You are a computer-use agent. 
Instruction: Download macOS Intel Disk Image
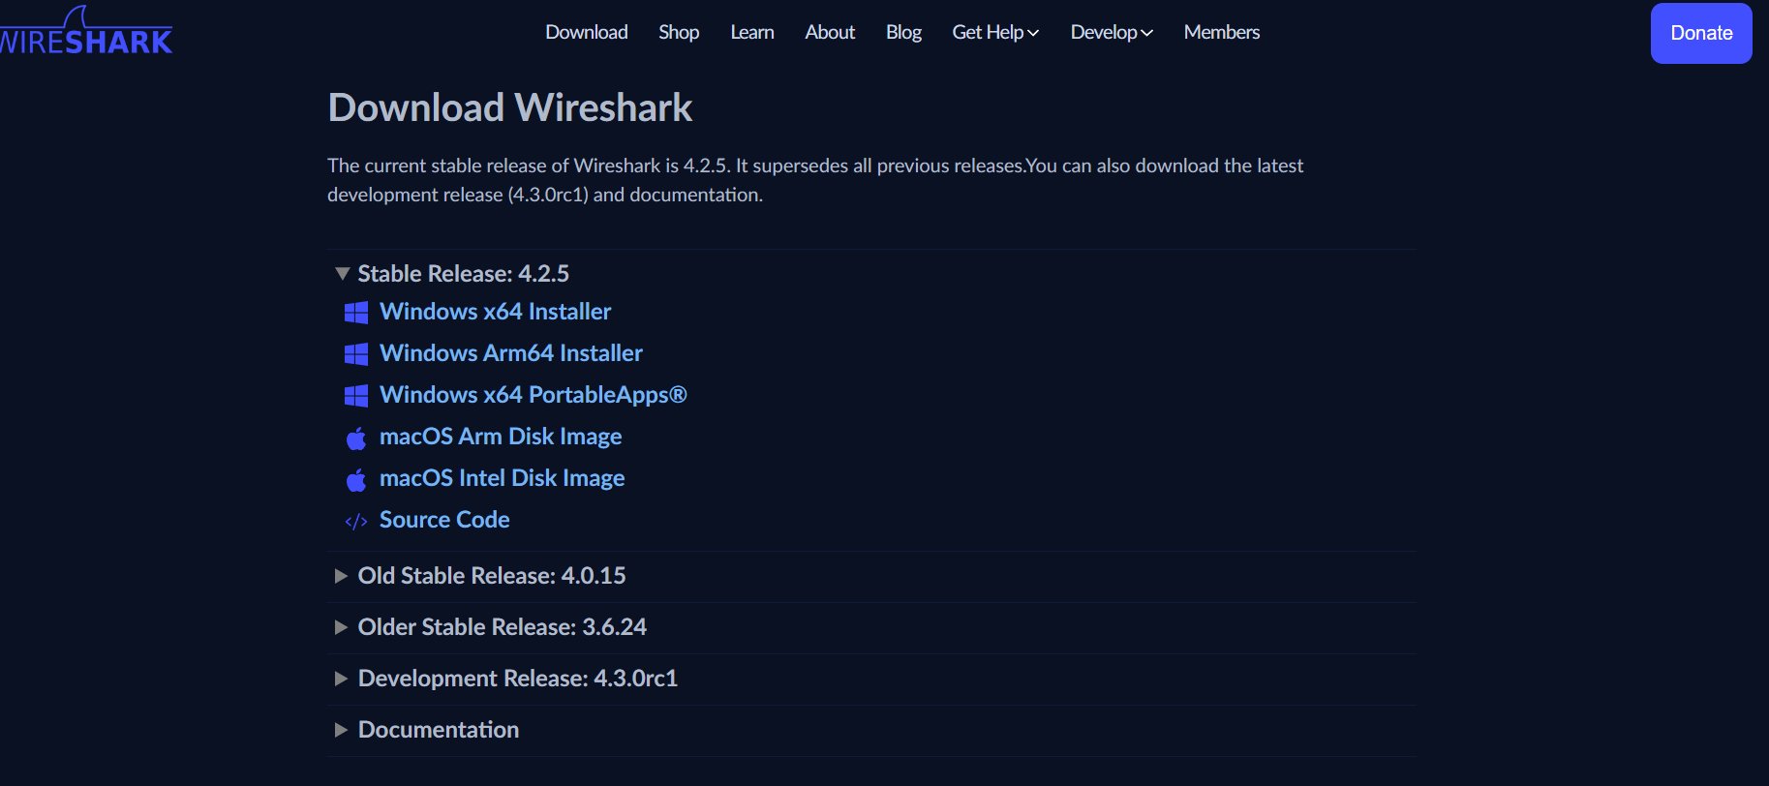(503, 478)
